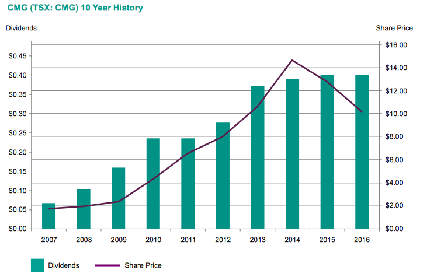427x277 pixels.
Task: Click the '$10.00' share price axis value
Action: (396, 114)
